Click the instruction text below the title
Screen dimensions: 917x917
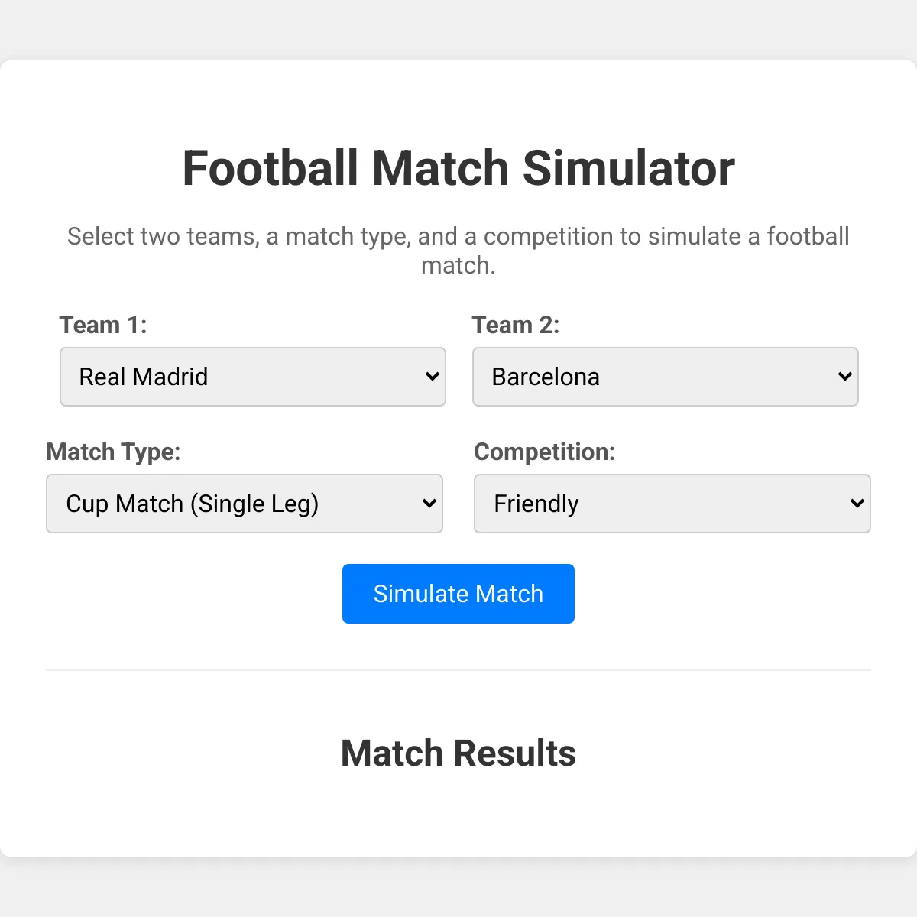tap(458, 251)
